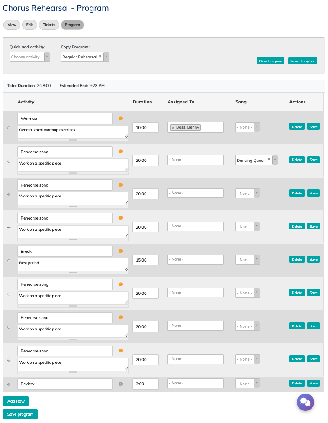Image resolution: width=328 pixels, height=423 pixels.
Task: Click the orange comment icon in Warmup row
Action: (x=121, y=119)
